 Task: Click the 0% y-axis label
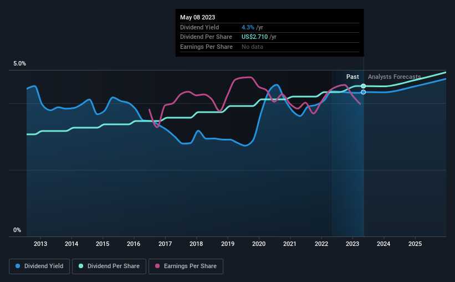(x=17, y=230)
